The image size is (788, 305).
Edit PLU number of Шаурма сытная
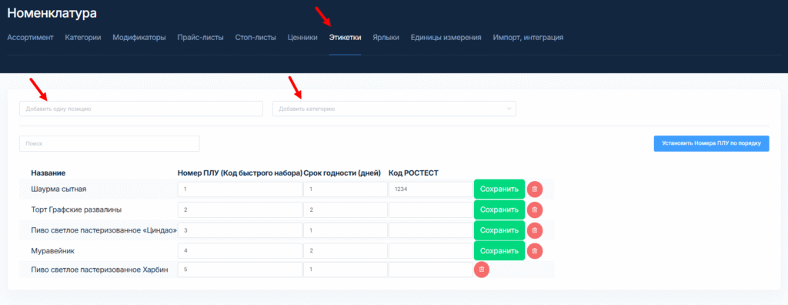click(x=240, y=189)
